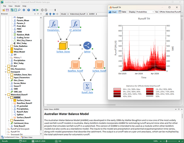The height and width of the screenshot is (143, 184).
Task: Open dropdown arrow after AWBM in breadcrumb
Action: (96, 14)
